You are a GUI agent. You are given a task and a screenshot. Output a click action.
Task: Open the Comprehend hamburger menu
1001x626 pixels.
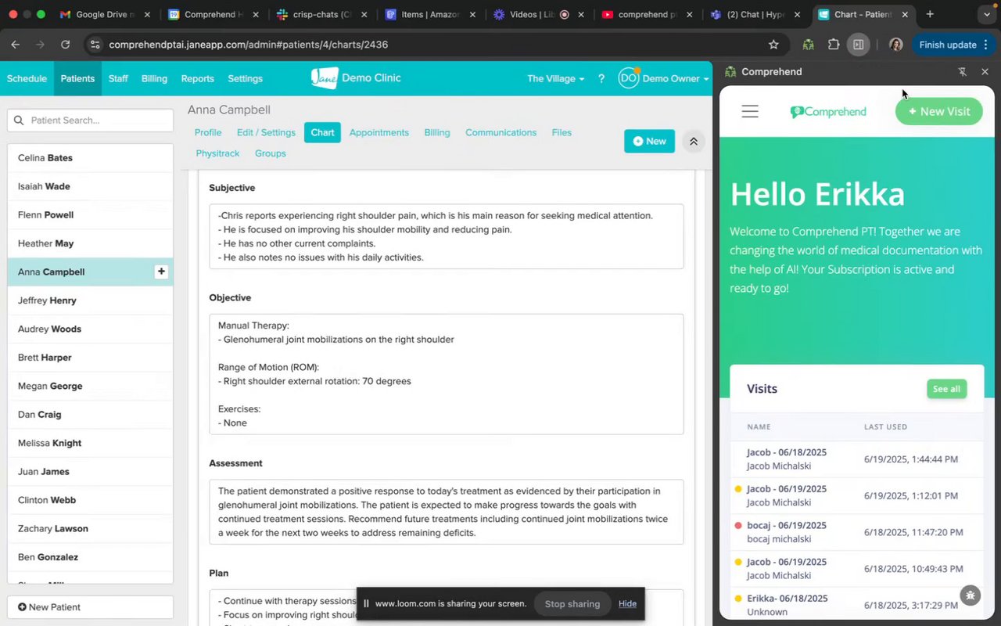point(750,111)
